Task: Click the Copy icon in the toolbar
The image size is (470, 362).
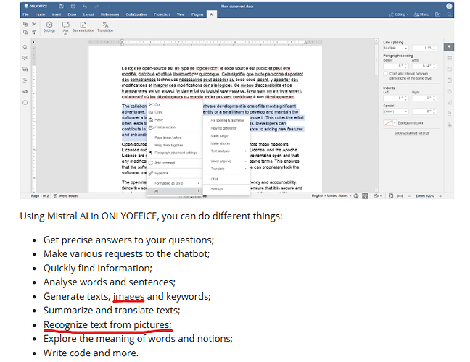Action: (25, 24)
